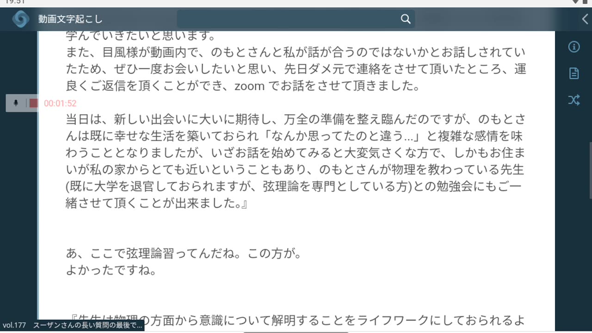Stop recording with the red square button
The width and height of the screenshot is (592, 333).
point(33,103)
